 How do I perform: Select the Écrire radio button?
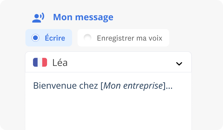(36, 38)
